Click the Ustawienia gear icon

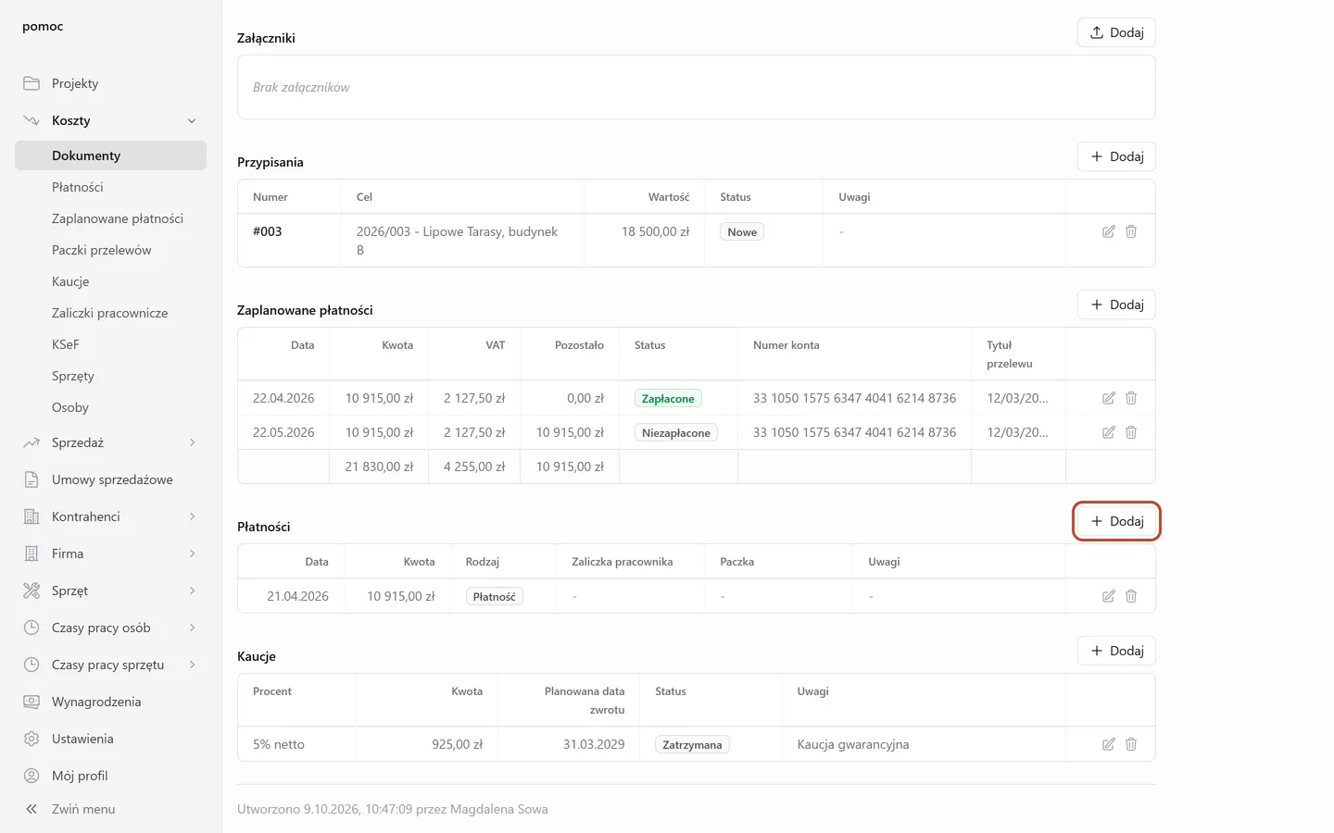click(31, 739)
